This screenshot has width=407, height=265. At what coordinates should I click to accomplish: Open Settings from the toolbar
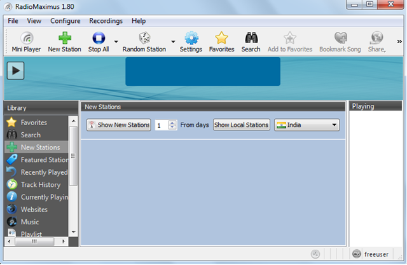191,42
